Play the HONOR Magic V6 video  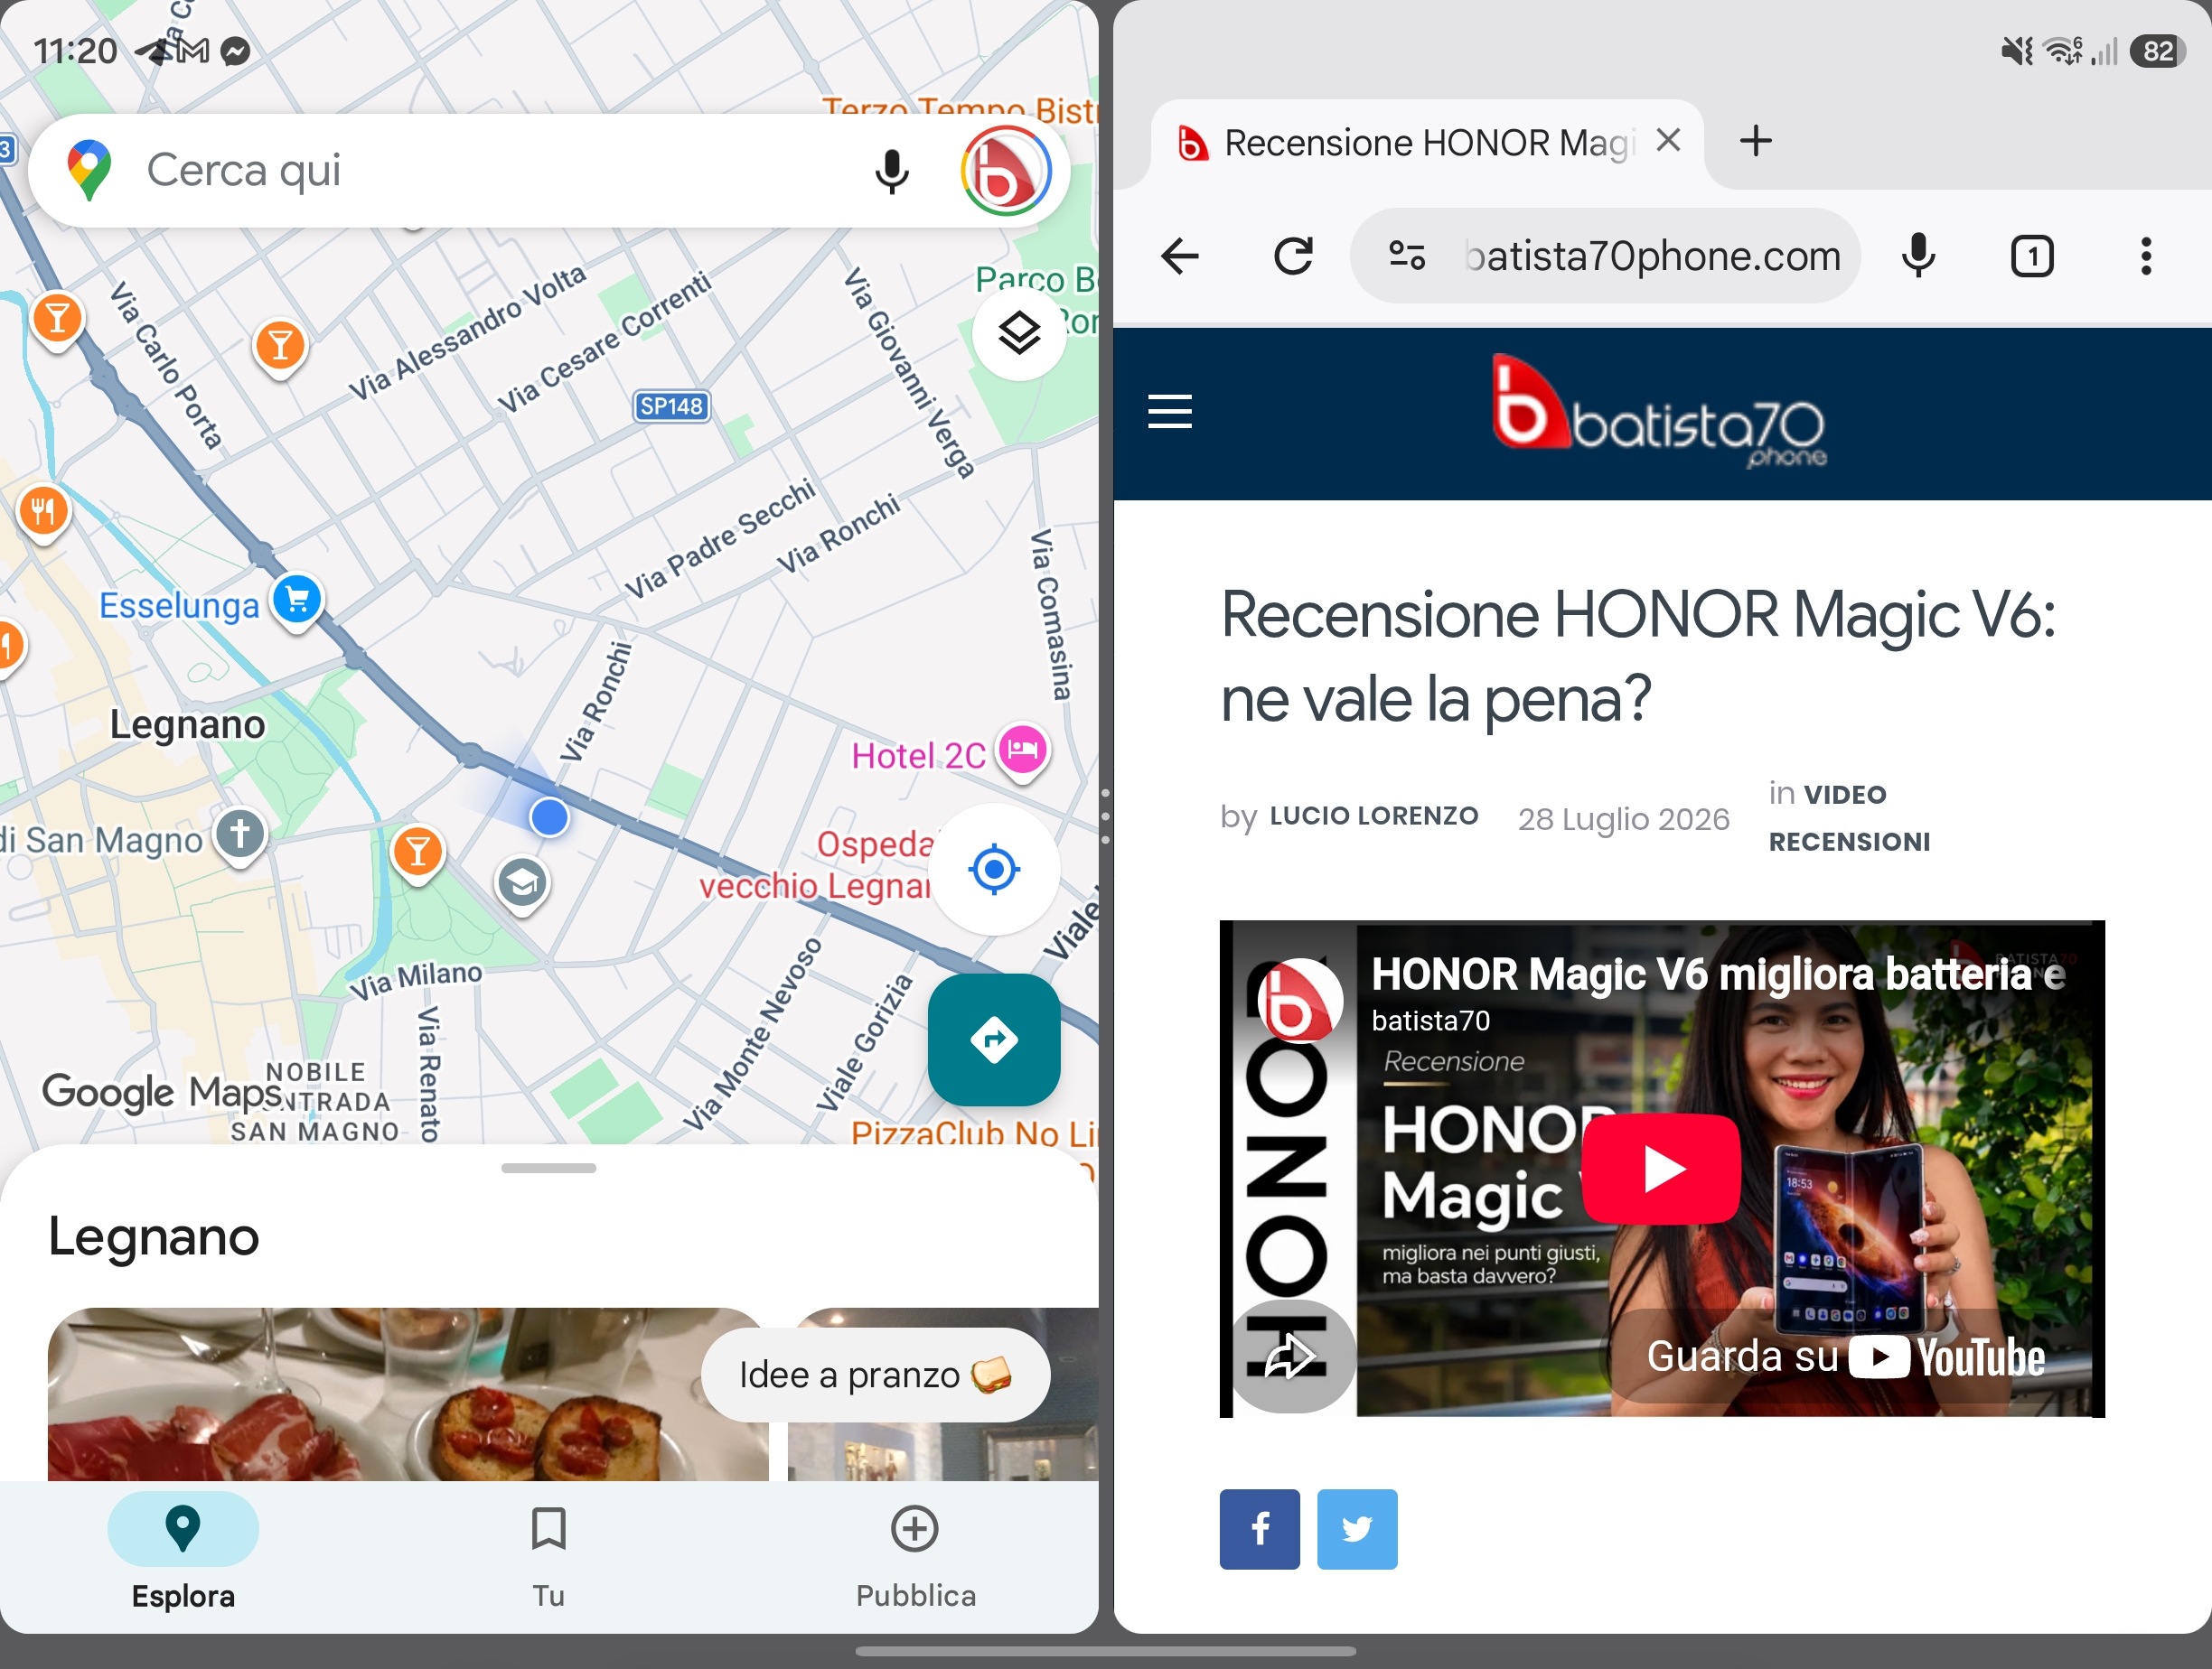1662,1169
